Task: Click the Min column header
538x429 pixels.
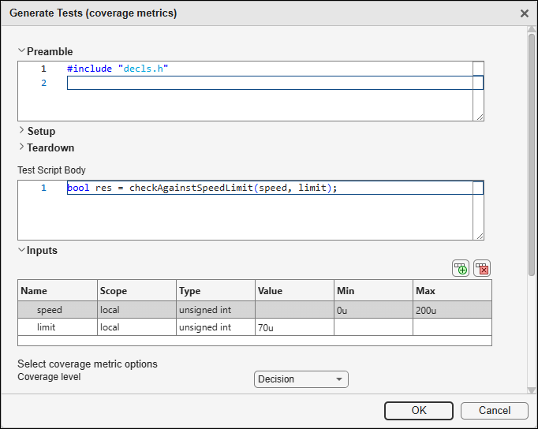Action: click(374, 291)
